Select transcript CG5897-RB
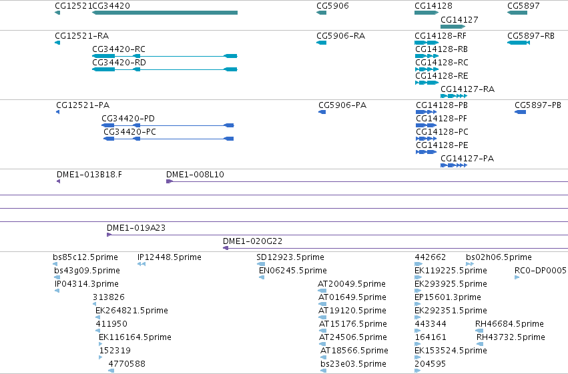Image resolution: width=568 pixels, height=374 pixels. 519,43
